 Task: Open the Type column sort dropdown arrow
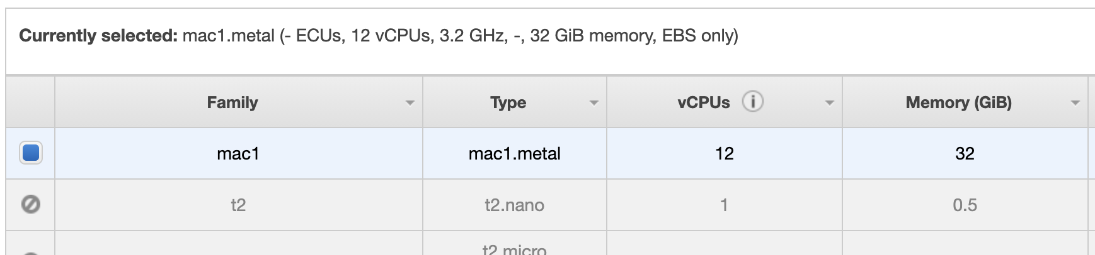tap(593, 103)
